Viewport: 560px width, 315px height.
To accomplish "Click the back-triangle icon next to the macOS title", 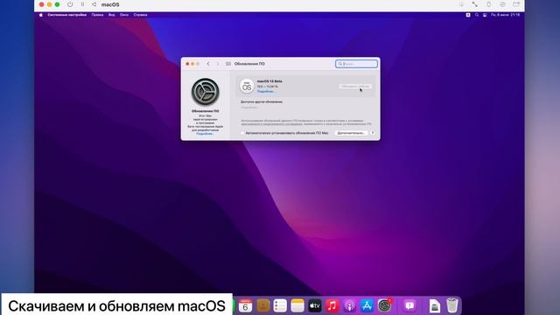I will (x=94, y=4).
